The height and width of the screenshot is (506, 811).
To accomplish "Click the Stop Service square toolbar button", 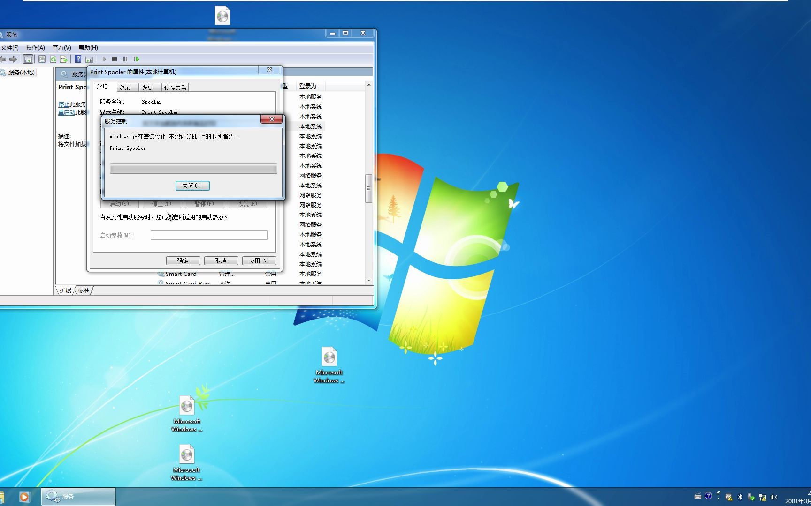I will 115,59.
